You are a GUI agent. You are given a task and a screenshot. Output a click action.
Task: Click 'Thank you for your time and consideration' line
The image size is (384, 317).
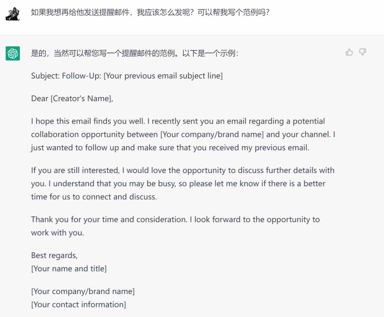[175, 219]
